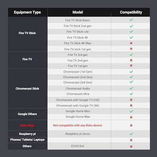Click the checkmark beside Chromecast Audio
The image size is (157, 157).
pyautogui.click(x=131, y=88)
